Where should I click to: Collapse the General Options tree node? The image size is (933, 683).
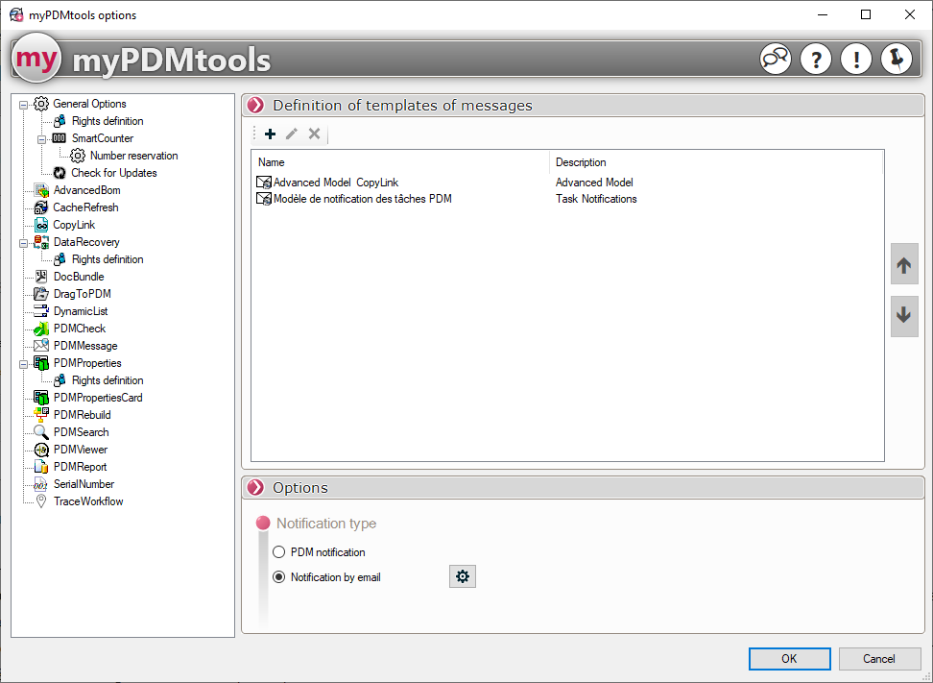(24, 104)
